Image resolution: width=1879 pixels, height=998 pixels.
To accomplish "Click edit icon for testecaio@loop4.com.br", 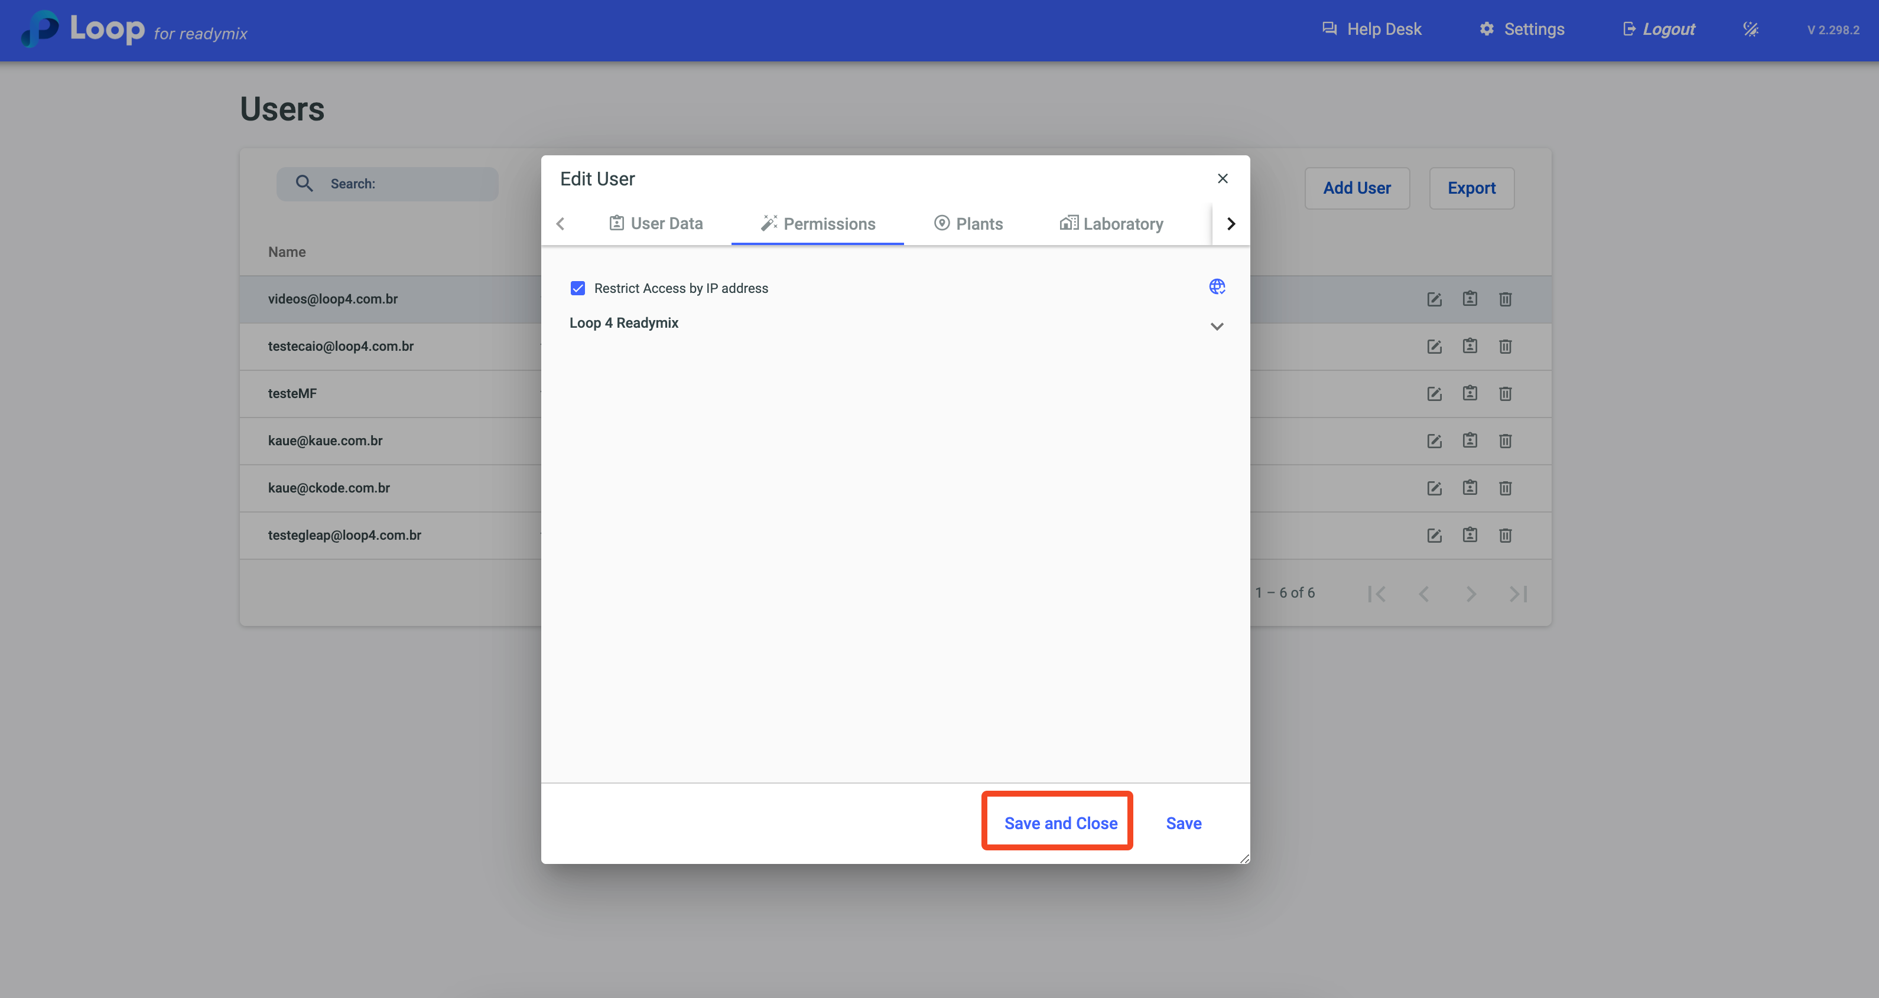I will click(1434, 346).
